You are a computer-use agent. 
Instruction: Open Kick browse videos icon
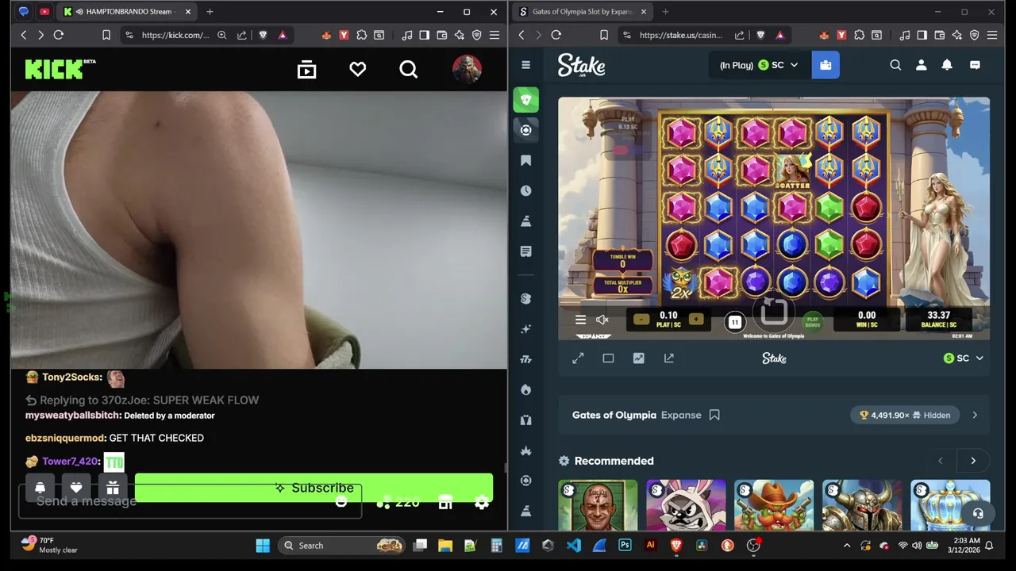pyautogui.click(x=306, y=70)
